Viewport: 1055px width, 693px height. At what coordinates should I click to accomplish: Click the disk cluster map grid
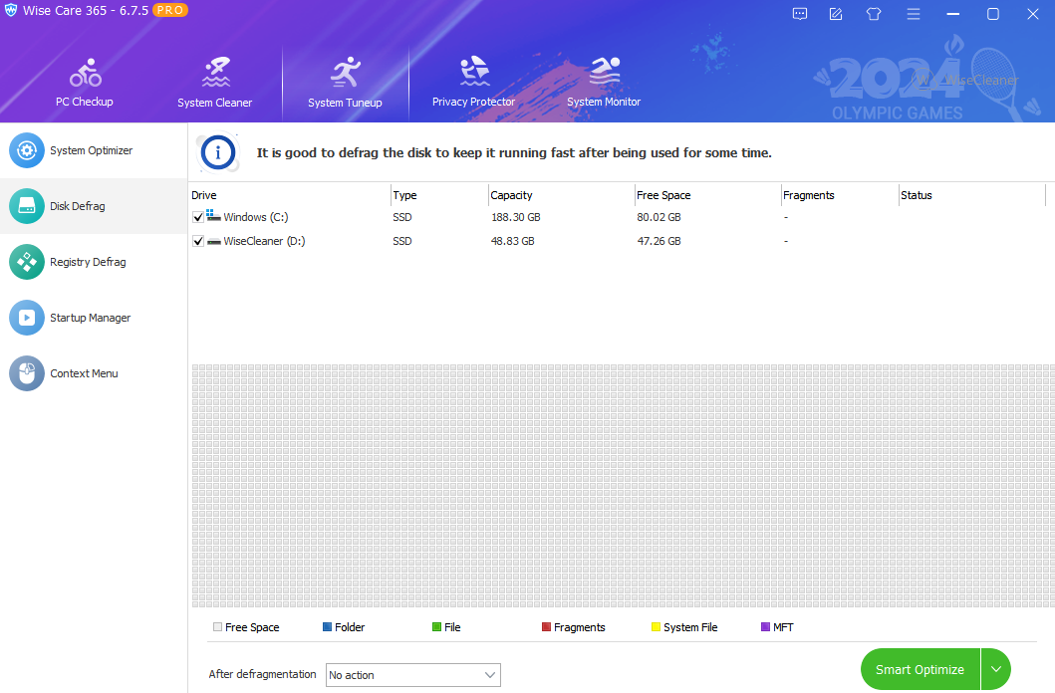coord(623,485)
